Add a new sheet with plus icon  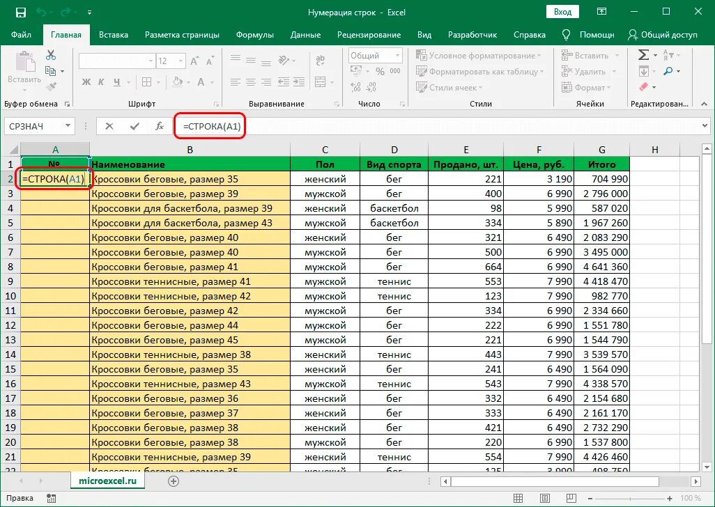click(174, 481)
